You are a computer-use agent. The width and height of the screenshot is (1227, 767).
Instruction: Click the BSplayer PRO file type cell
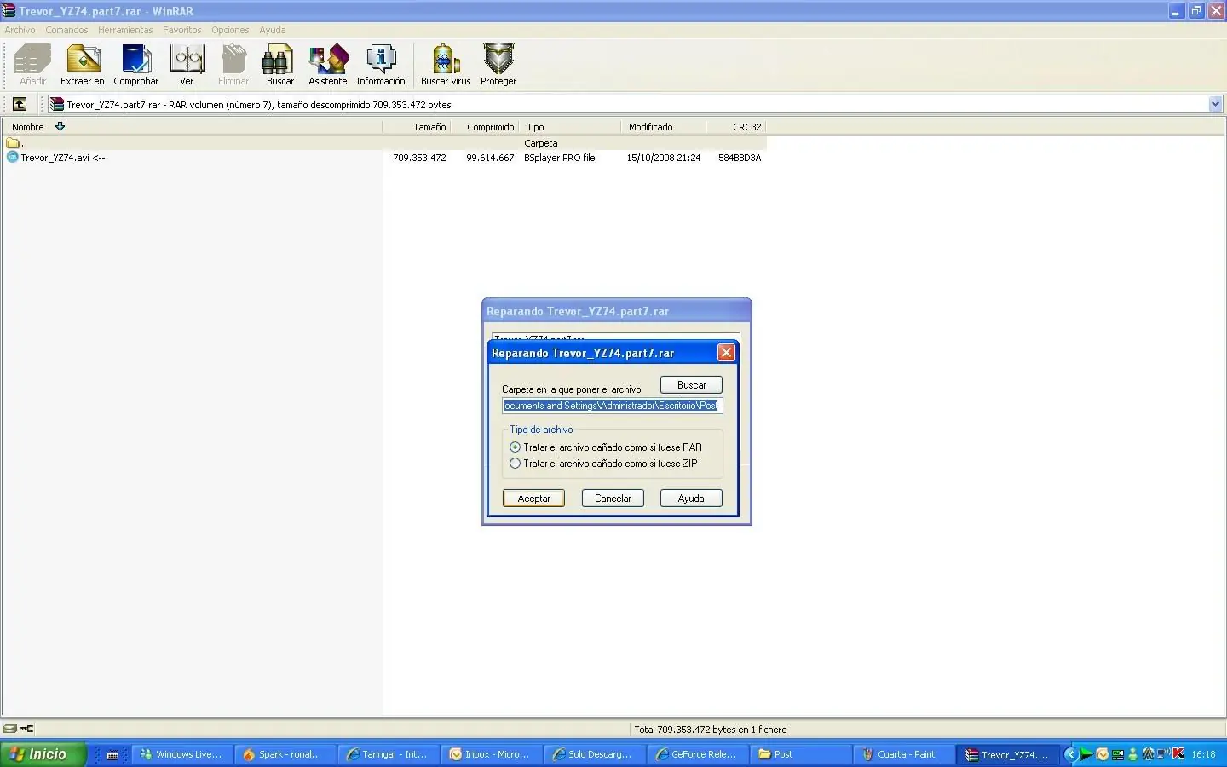pos(560,158)
